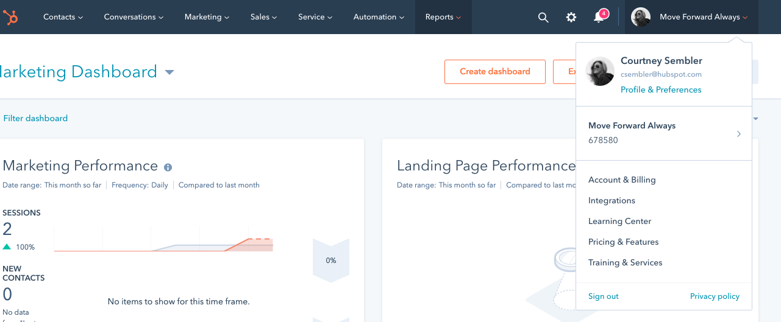Image resolution: width=781 pixels, height=322 pixels.
Task: Click the Filter dashboard link
Action: coord(35,118)
